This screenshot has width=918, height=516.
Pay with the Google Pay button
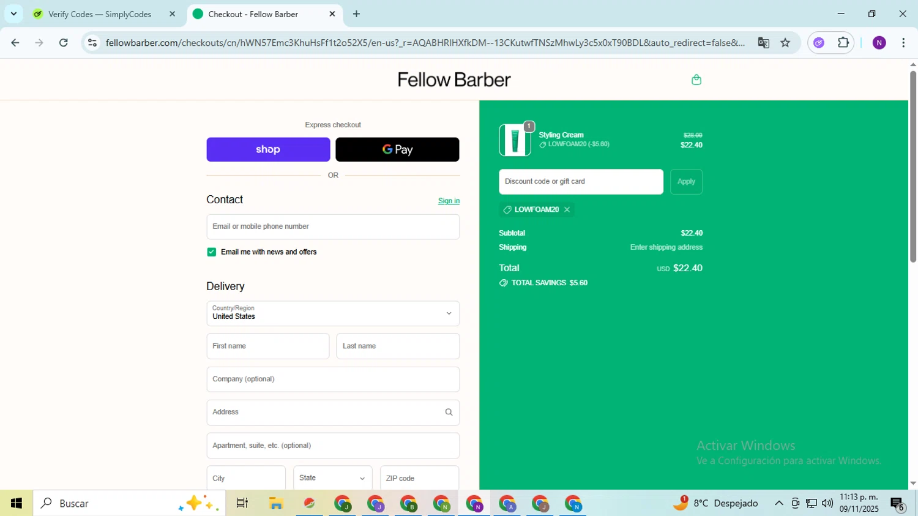click(x=397, y=149)
